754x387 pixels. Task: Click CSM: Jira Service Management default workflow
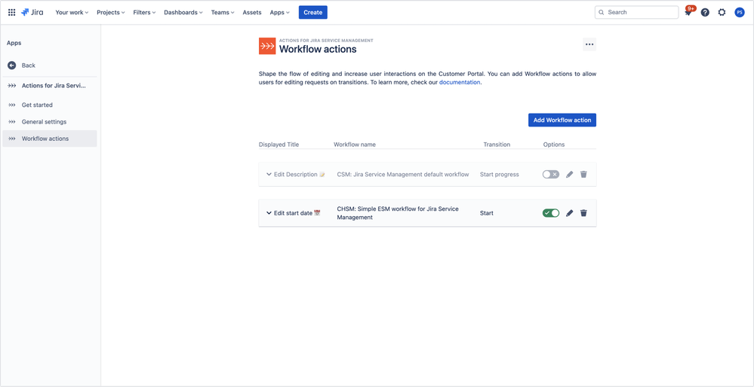403,175
